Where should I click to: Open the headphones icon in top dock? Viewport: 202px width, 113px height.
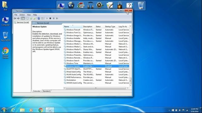tap(91, 5)
